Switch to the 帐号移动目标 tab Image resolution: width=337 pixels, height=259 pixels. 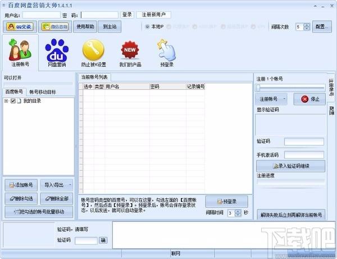point(43,92)
